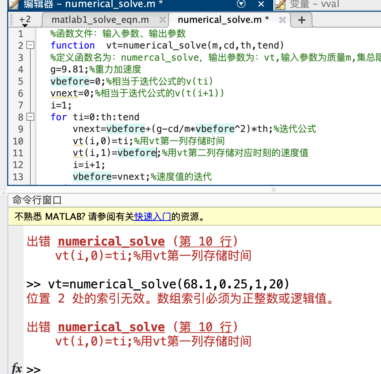This screenshot has height=374, width=381.
Task: Switch to matlab1_solve_eqn.m tab
Action: coord(100,20)
